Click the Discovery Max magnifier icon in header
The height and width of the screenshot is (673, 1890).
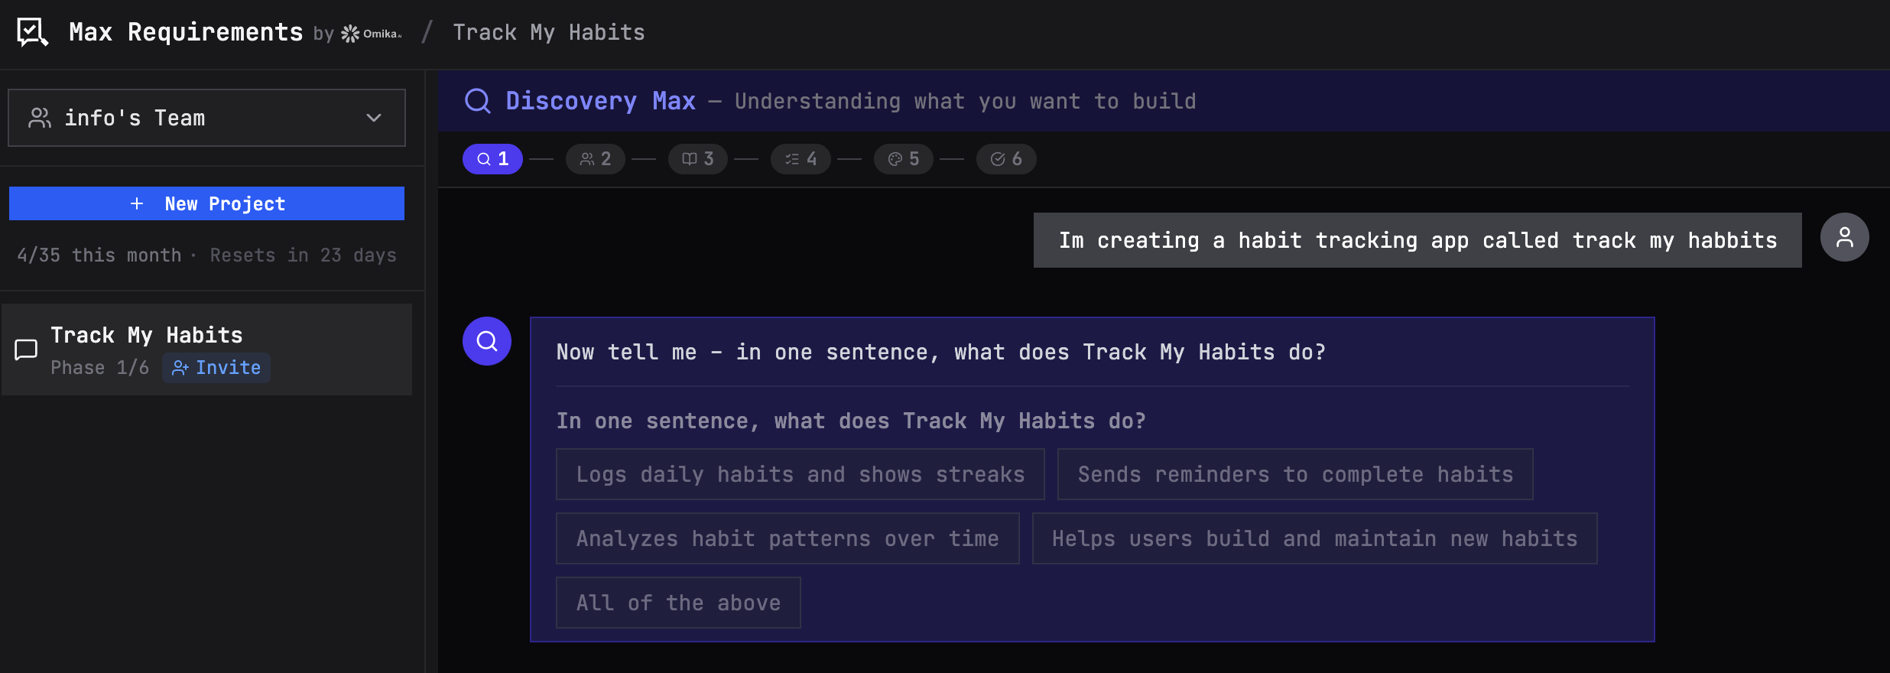[478, 100]
